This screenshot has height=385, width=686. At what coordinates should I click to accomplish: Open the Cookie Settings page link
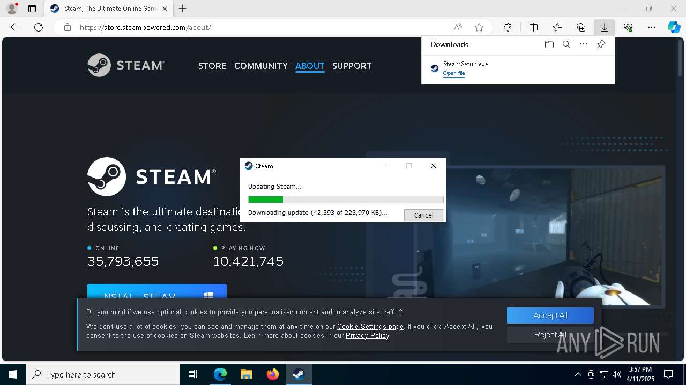(x=370, y=326)
